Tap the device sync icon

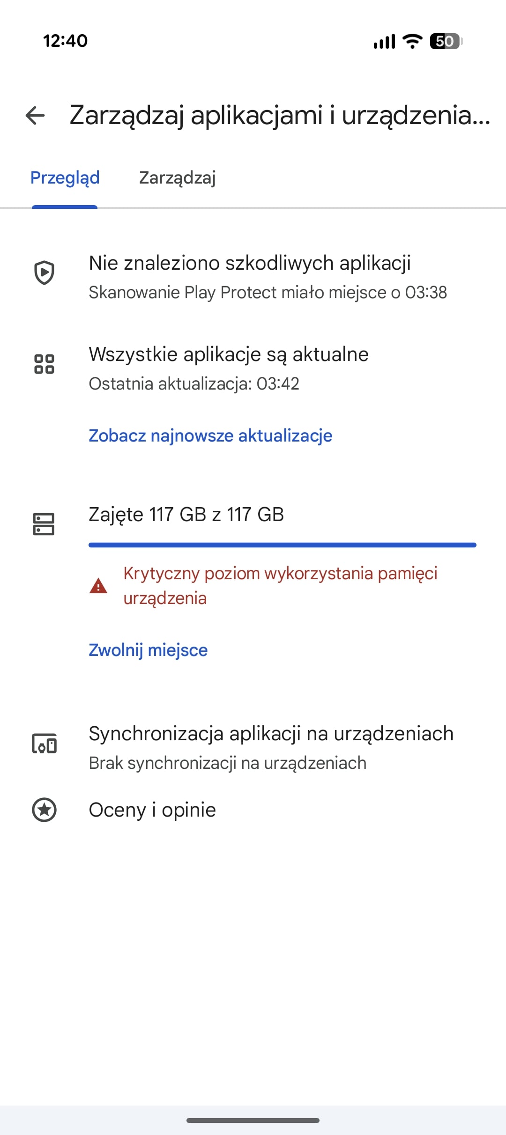pos(45,744)
